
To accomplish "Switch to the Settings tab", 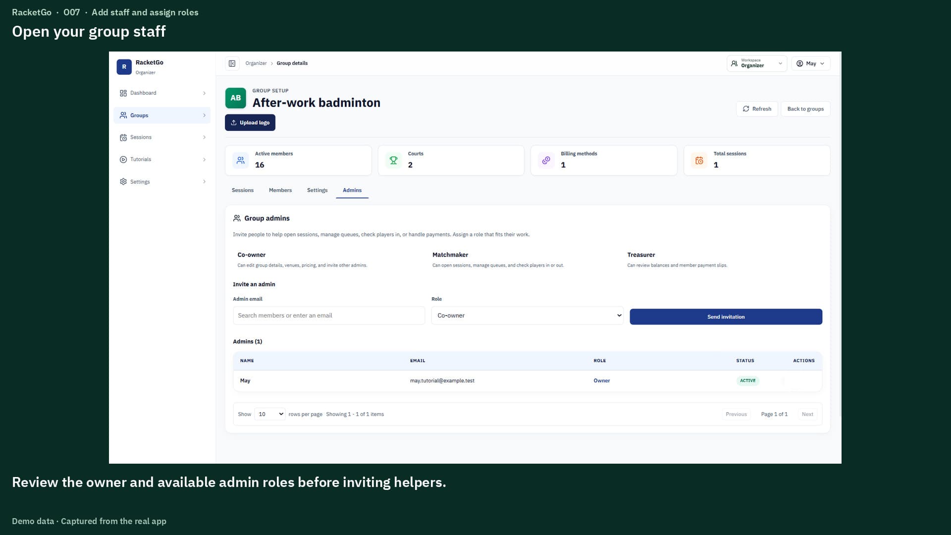I will coord(317,190).
